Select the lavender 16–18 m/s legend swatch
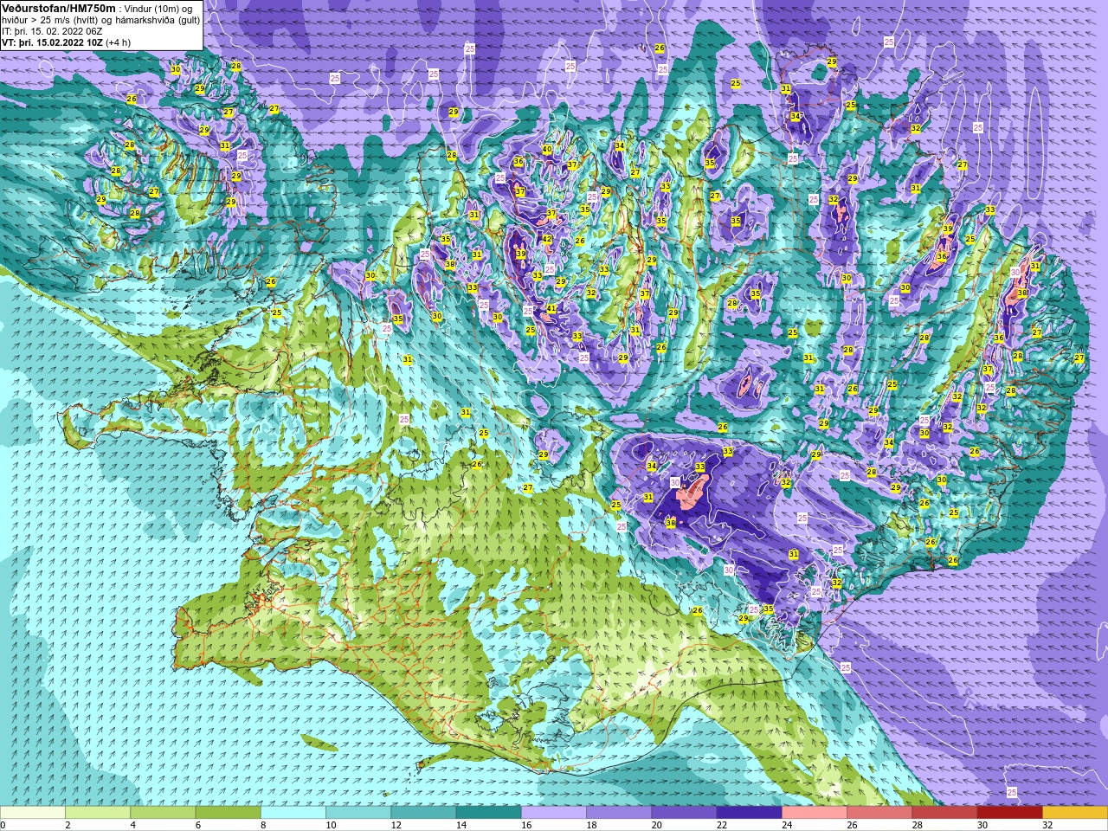Screen dimensions: 1108x831 pos(554,813)
